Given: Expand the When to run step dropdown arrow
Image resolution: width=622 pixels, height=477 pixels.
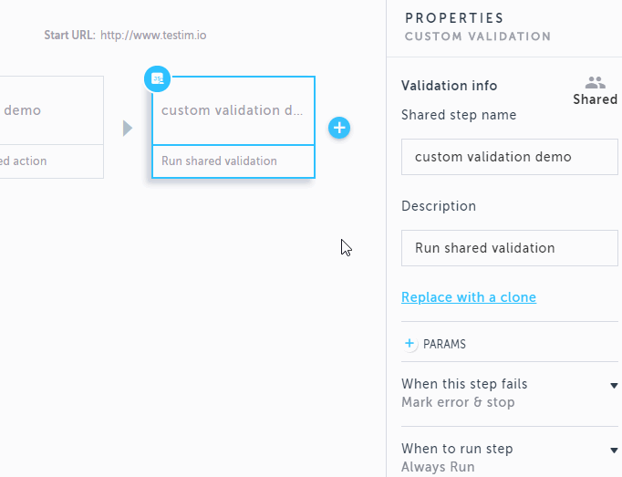Looking at the screenshot, I should coord(614,450).
